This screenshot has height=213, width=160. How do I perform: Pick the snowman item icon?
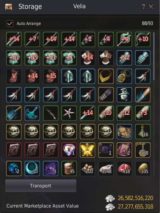tap(124, 95)
